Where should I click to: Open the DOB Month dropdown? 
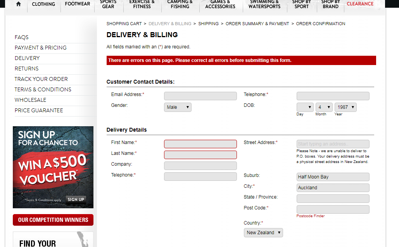(324, 107)
